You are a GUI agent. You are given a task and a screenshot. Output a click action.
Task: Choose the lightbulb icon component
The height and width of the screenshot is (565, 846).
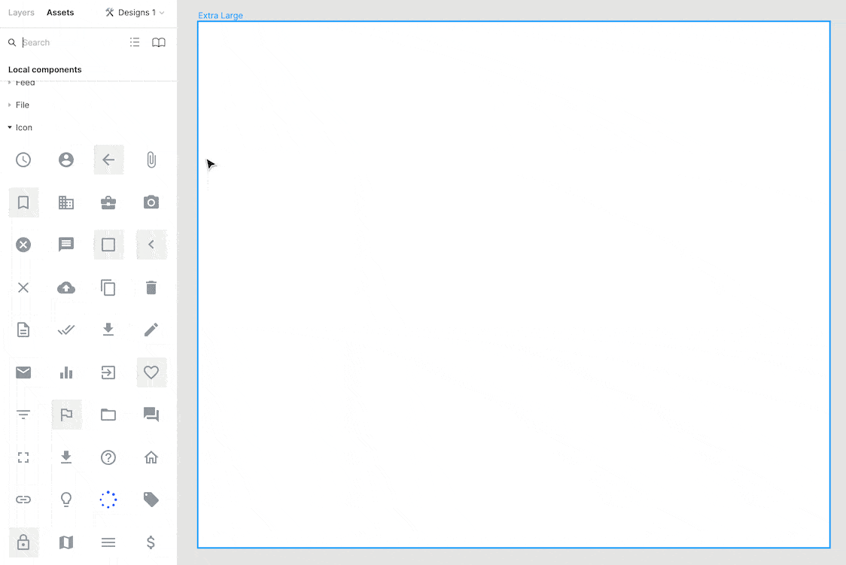coord(65,500)
